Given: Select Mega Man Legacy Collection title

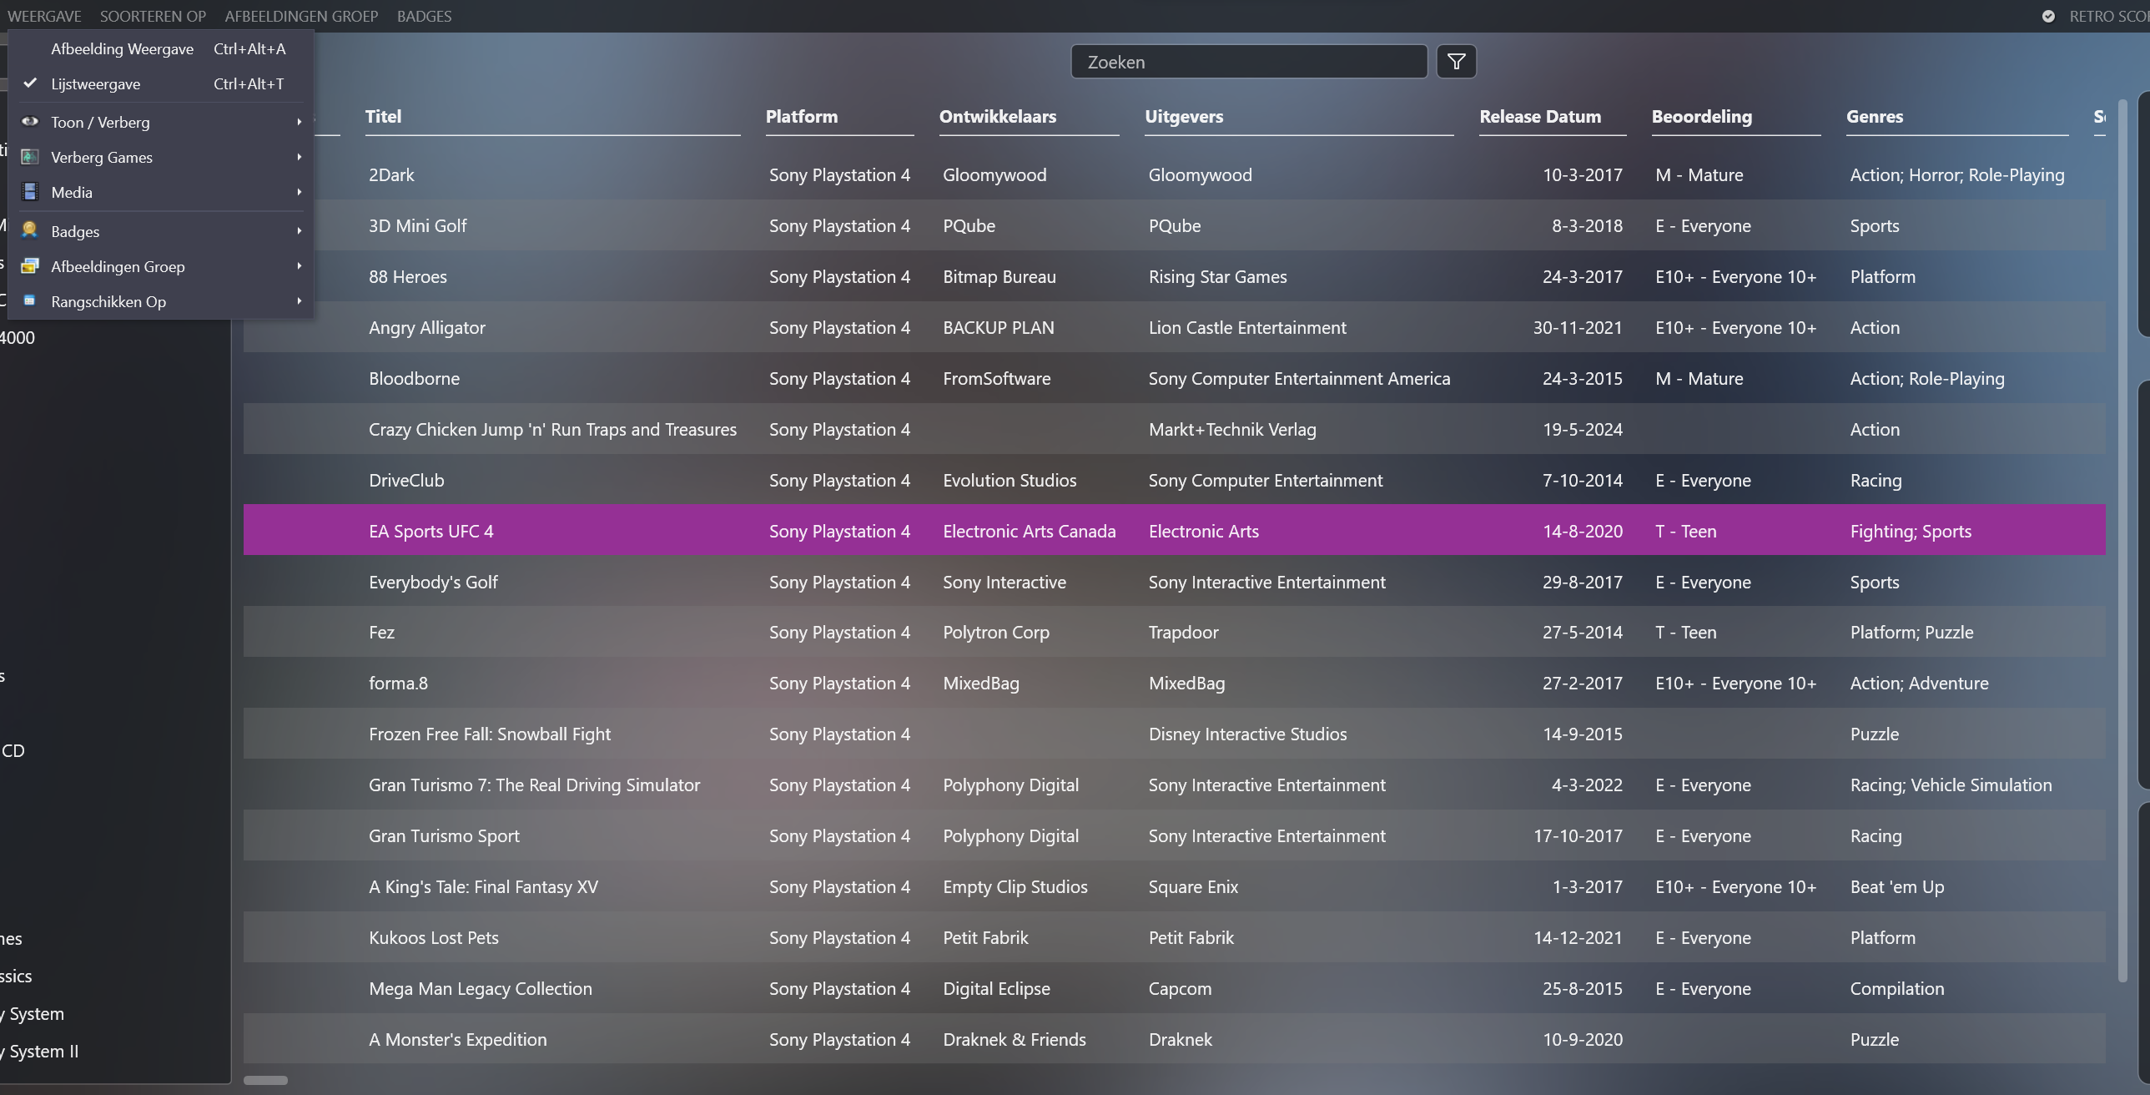Looking at the screenshot, I should click(x=480, y=989).
